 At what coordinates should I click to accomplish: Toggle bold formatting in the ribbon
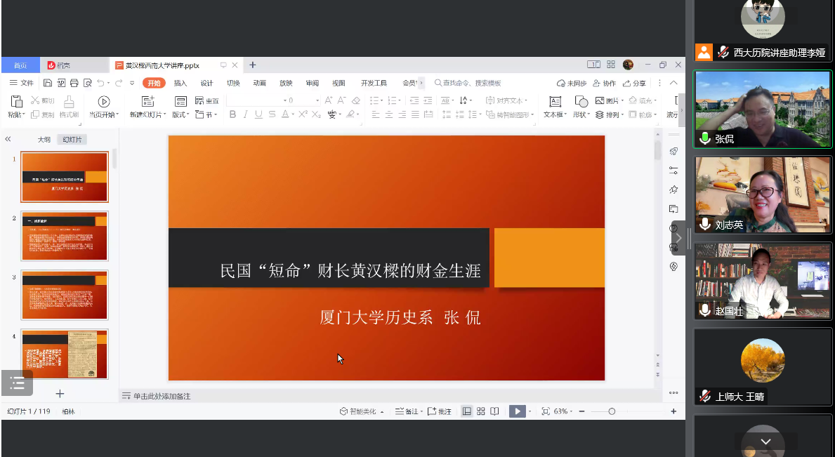pos(233,114)
